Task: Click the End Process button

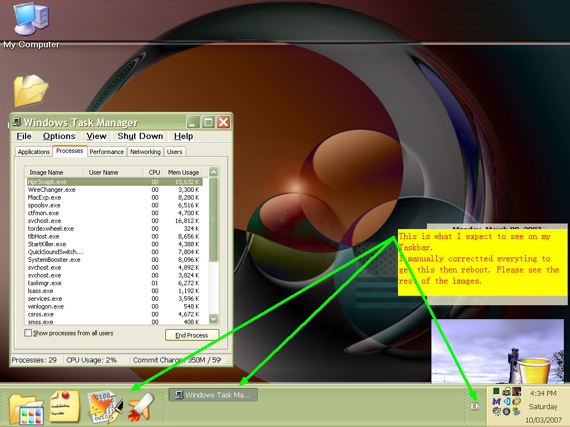Action: [192, 335]
